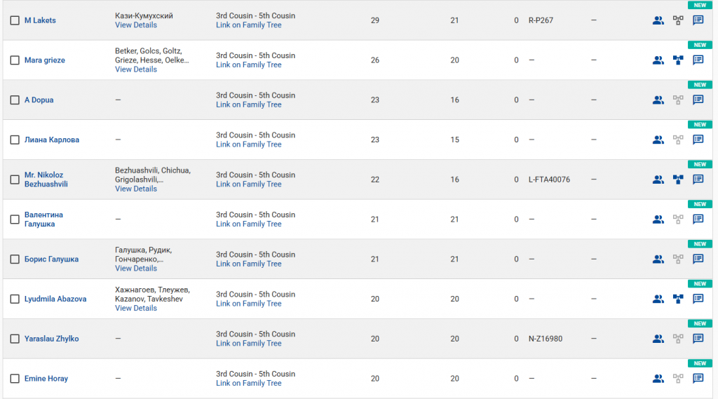Open the Emine Horay match name

pos(46,379)
